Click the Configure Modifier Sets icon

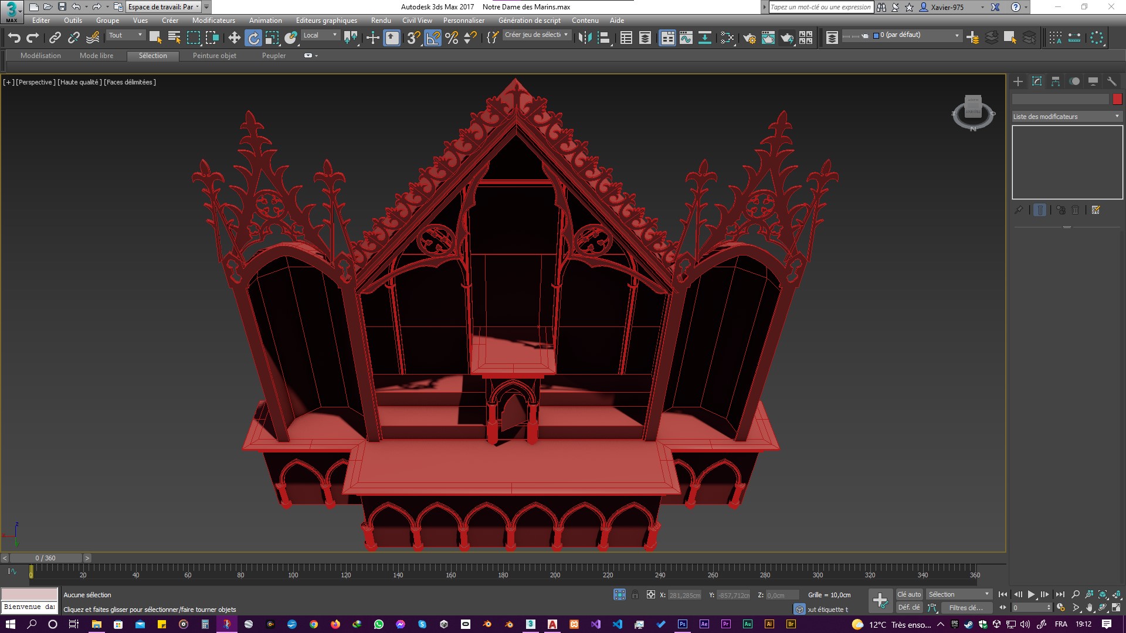tap(1096, 210)
